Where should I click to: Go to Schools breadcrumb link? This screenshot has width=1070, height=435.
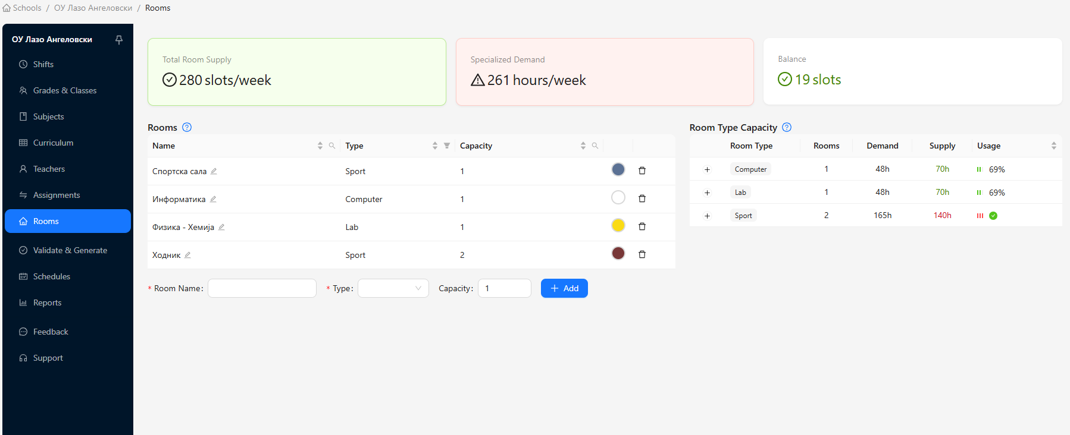tap(27, 8)
